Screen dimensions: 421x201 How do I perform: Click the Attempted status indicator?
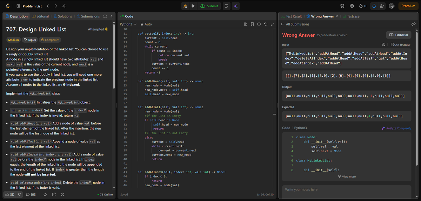[98, 29]
